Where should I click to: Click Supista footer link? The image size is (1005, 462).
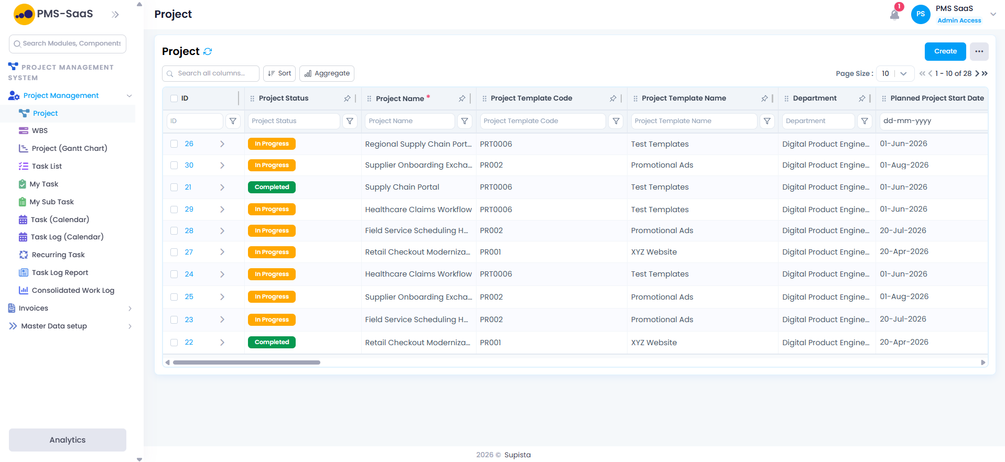(x=517, y=455)
